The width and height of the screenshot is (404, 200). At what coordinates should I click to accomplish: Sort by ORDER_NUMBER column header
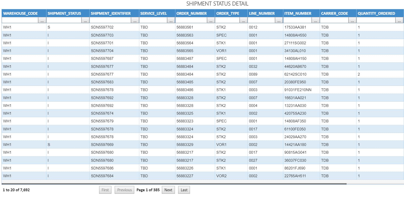[191, 14]
